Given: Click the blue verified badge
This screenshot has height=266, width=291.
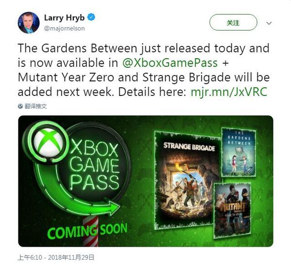Looking at the screenshot, I should 91,17.
